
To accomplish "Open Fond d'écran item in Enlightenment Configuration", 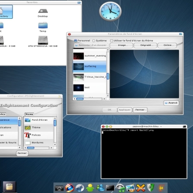I will tap(39, 120).
